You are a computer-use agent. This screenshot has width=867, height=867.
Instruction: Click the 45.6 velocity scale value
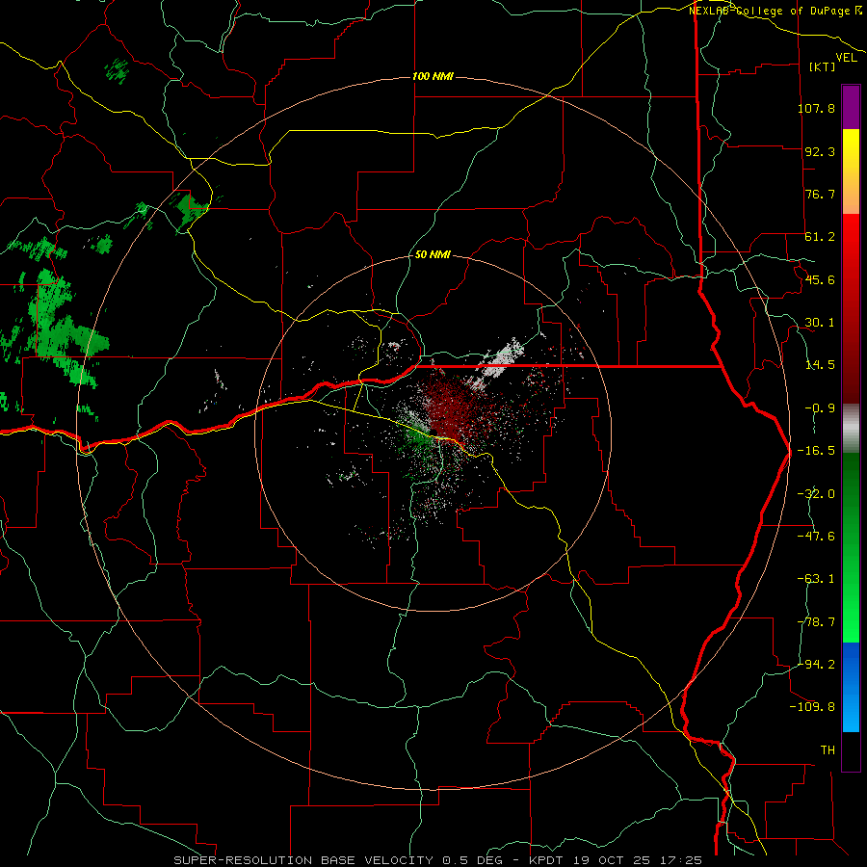(820, 279)
